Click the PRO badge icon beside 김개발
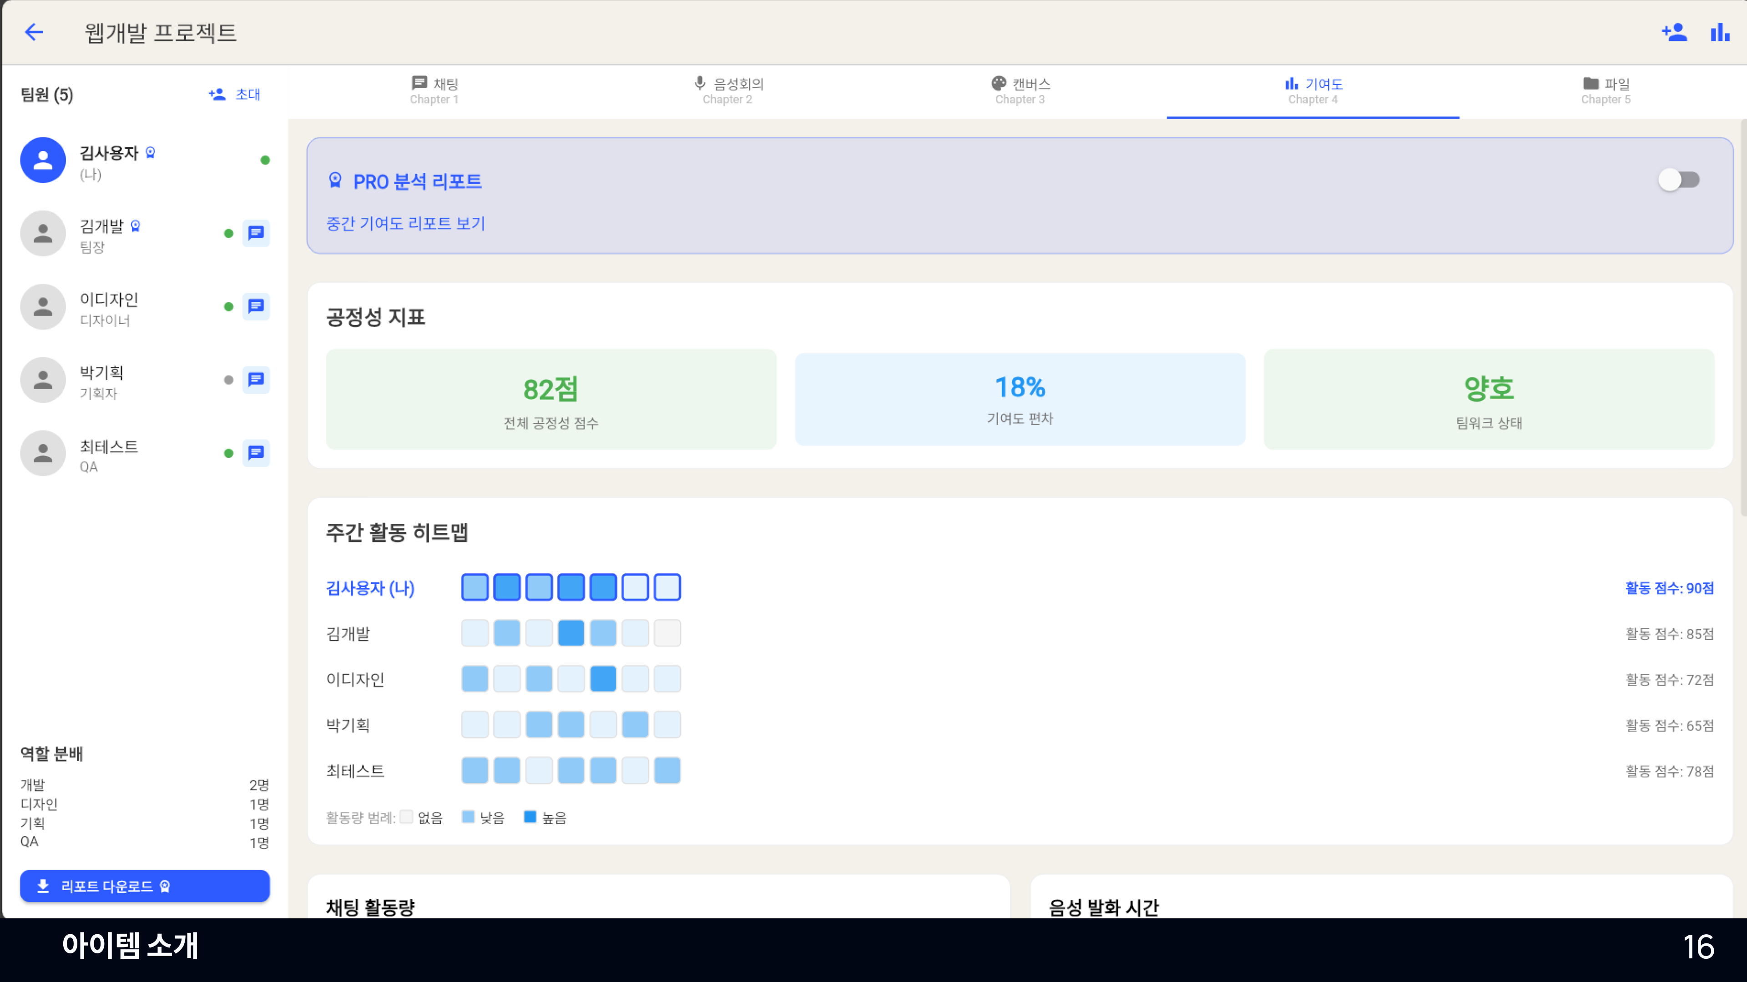Image resolution: width=1747 pixels, height=982 pixels. point(136,225)
